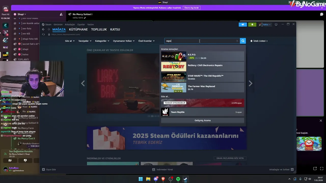The width and height of the screenshot is (326, 183).
Task: Click Discord's share screen button
Action: click(25, 160)
